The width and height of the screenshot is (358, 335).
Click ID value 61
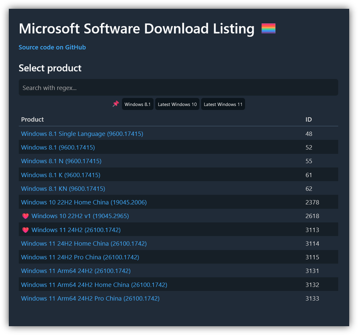click(x=309, y=175)
